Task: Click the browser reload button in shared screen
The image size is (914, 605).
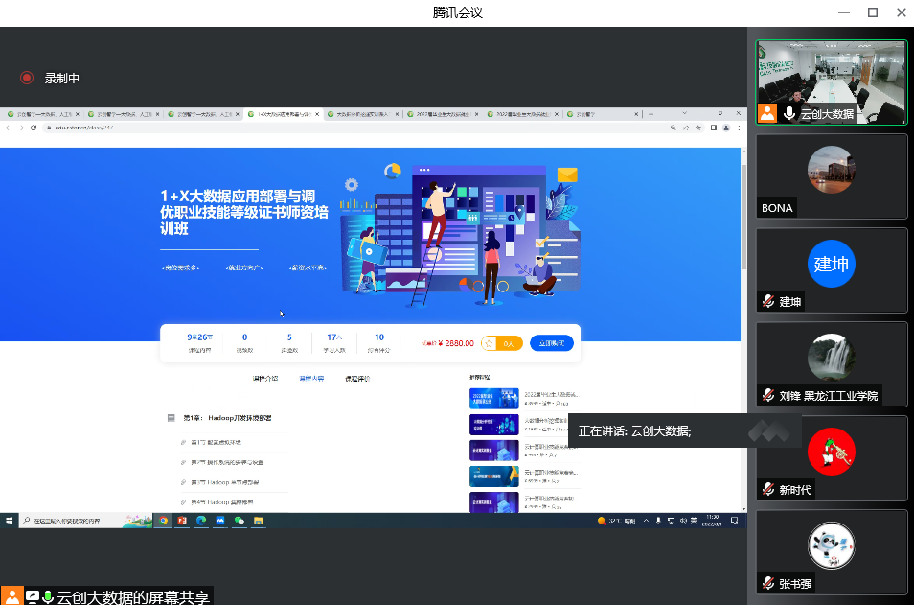Action: click(x=34, y=128)
